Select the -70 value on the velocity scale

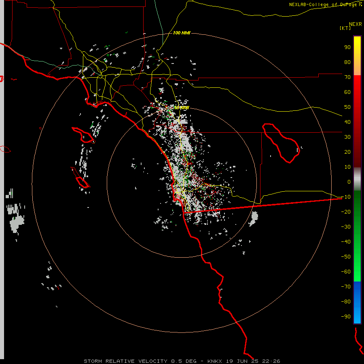(x=346, y=286)
